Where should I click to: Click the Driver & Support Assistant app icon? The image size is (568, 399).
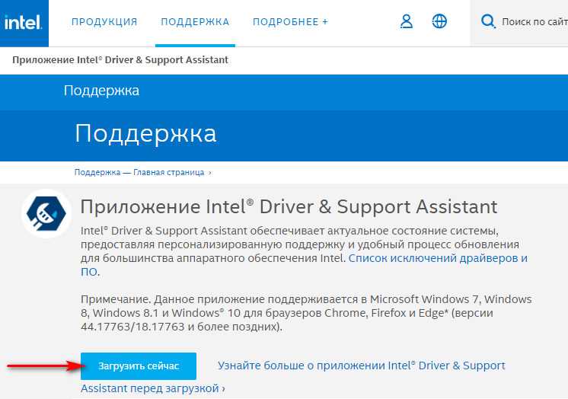point(46,213)
